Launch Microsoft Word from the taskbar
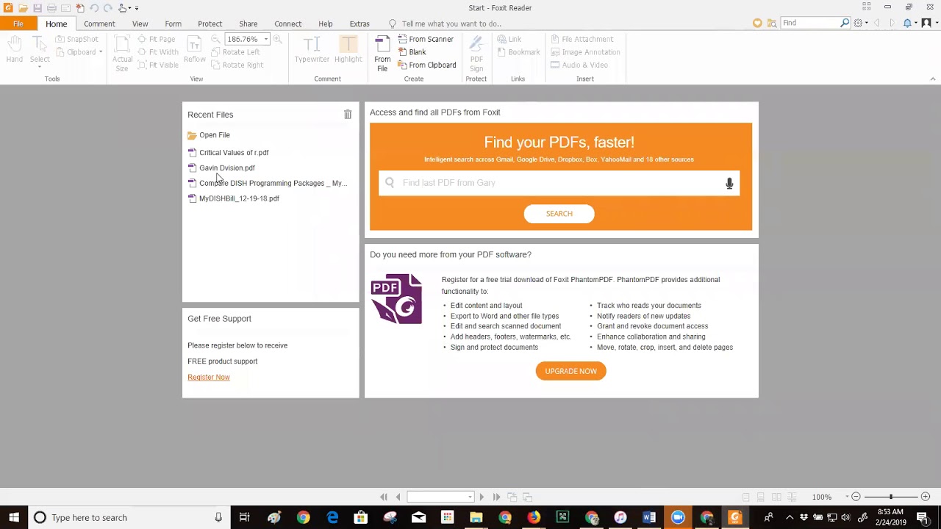941x529 pixels. pos(649,517)
